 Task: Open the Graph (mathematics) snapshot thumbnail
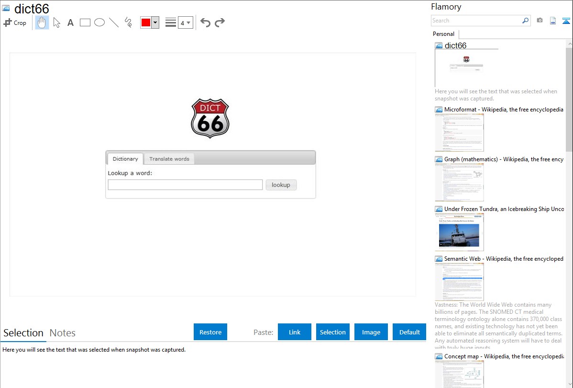point(459,182)
